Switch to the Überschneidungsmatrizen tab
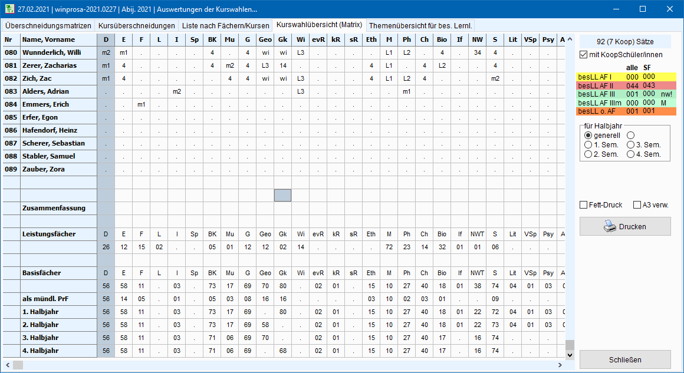Screen dimensions: 684x373 coord(48,26)
